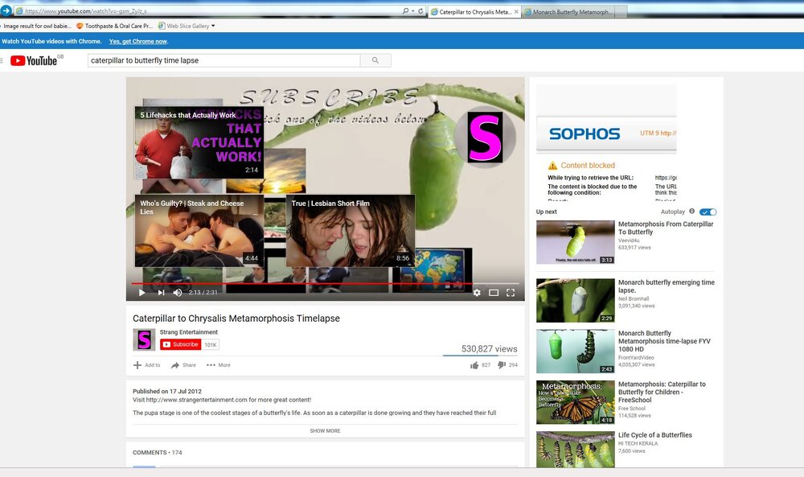Click HI TECH KERALA channel name
The height and width of the screenshot is (477, 804).
click(x=638, y=443)
